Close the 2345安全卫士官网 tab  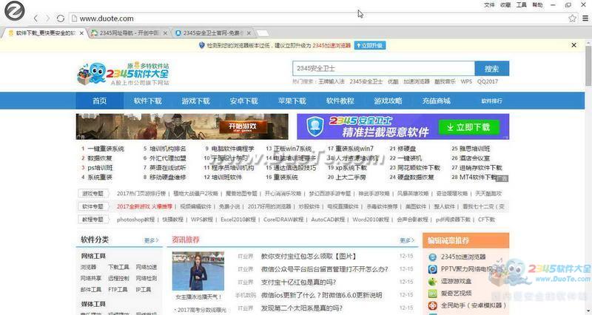click(249, 33)
